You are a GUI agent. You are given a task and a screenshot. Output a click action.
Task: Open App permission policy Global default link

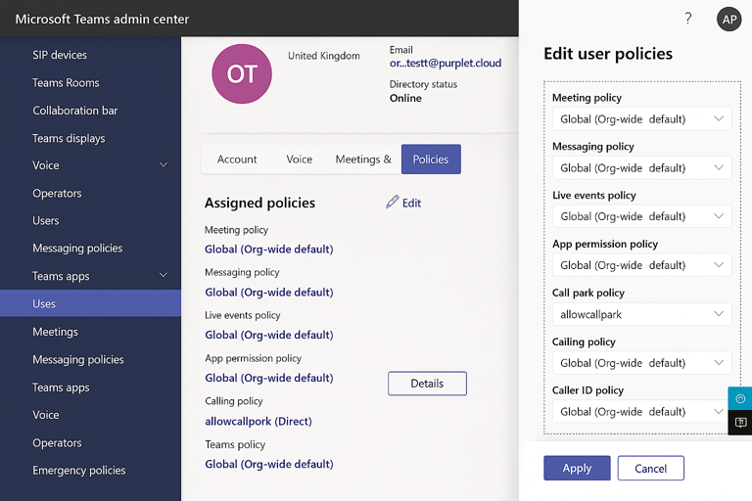pyautogui.click(x=268, y=379)
